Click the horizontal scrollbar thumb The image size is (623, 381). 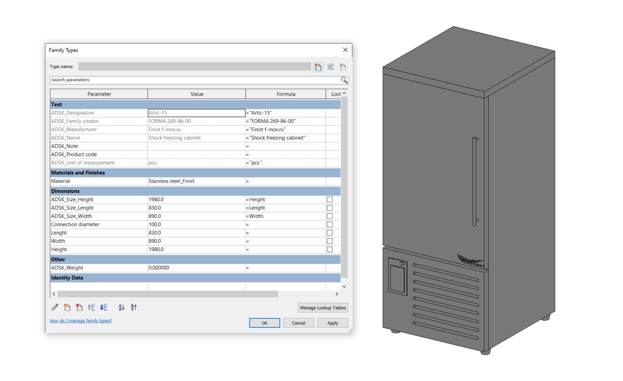pos(168,294)
